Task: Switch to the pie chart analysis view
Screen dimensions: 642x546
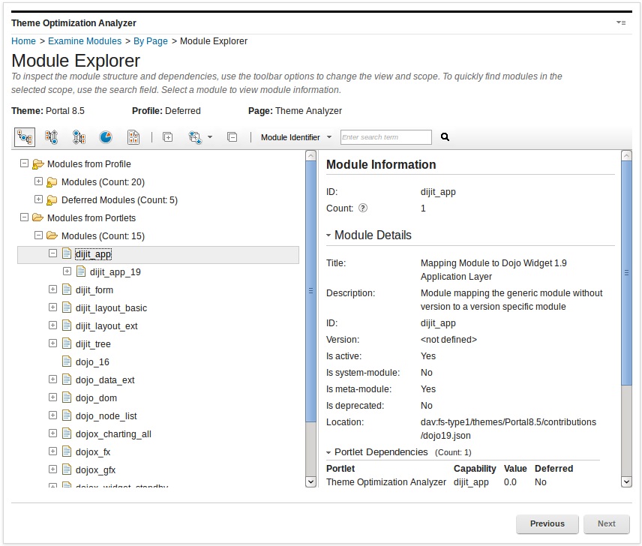Action: (x=106, y=137)
